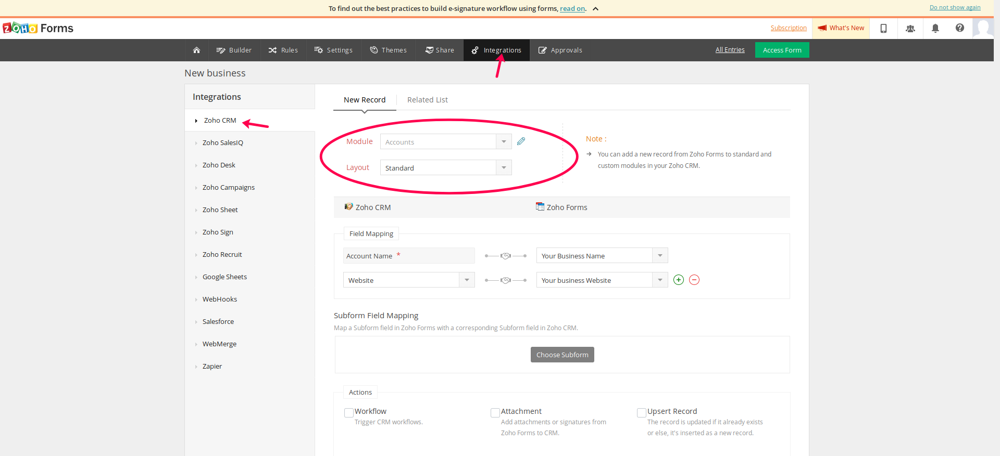Enable the Workflow checkbox
This screenshot has height=456, width=1000.
click(349, 412)
